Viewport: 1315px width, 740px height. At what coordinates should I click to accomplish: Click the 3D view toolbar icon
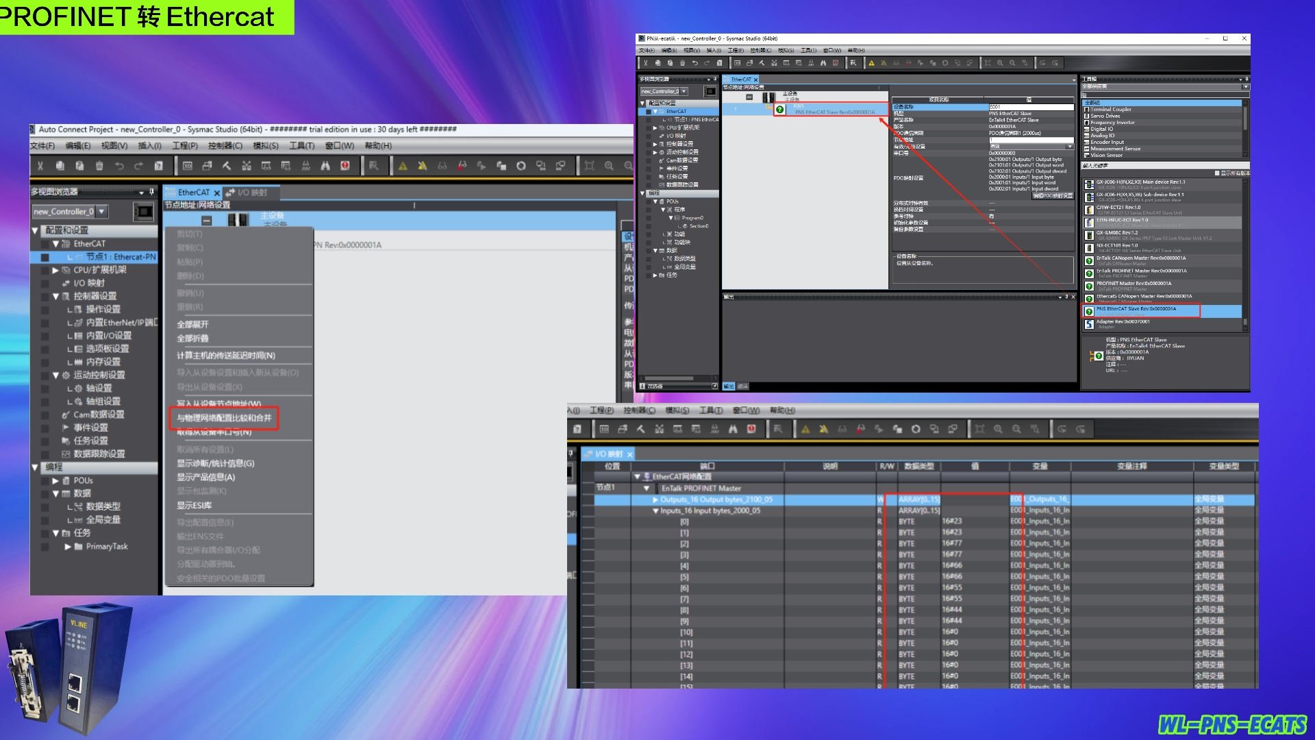[187, 166]
